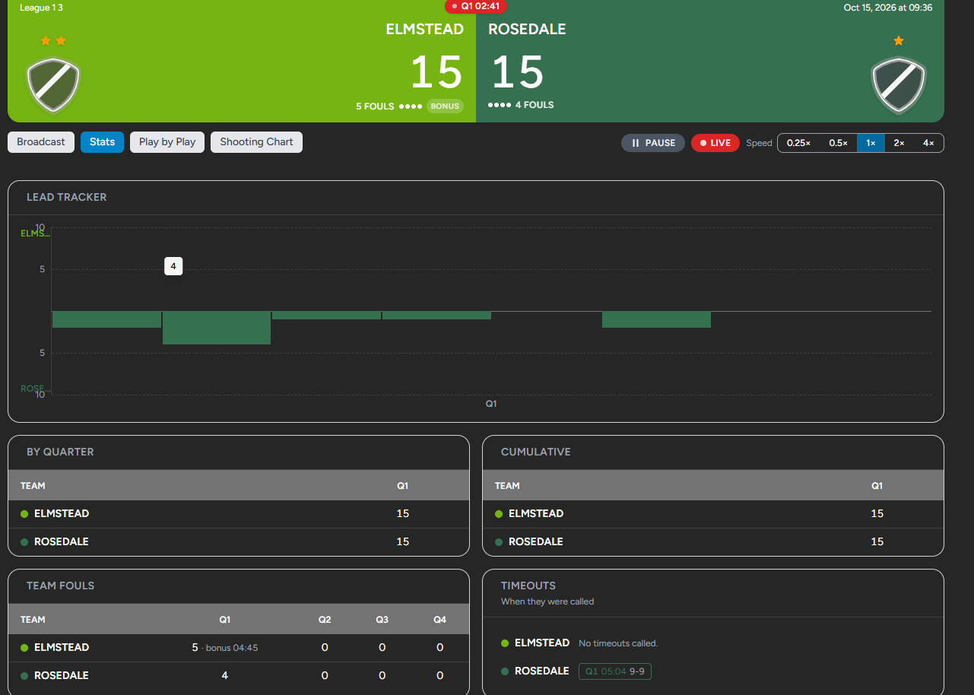Click Elmstead's score in the header

[436, 73]
